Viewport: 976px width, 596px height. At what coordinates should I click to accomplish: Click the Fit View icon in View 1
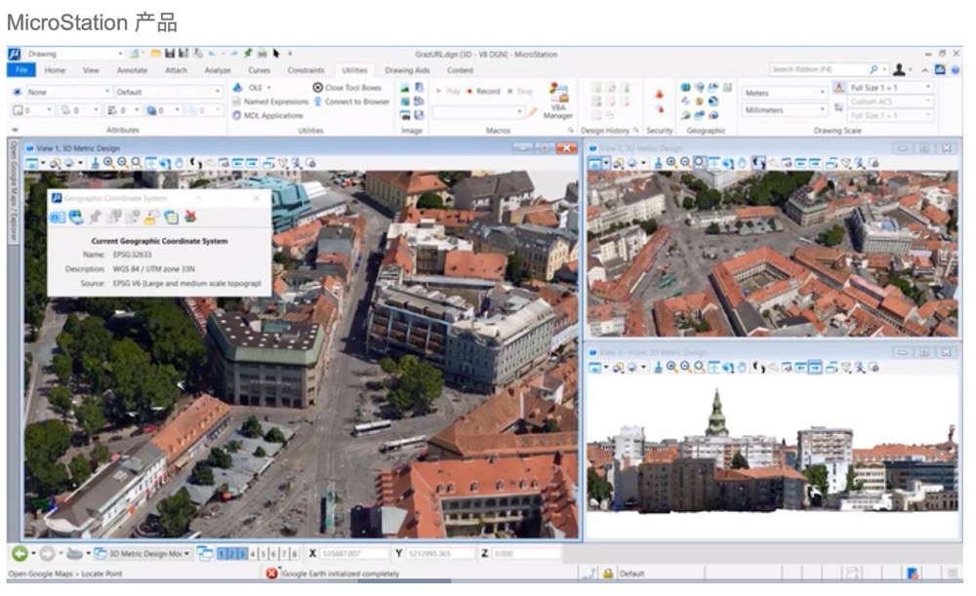[150, 163]
